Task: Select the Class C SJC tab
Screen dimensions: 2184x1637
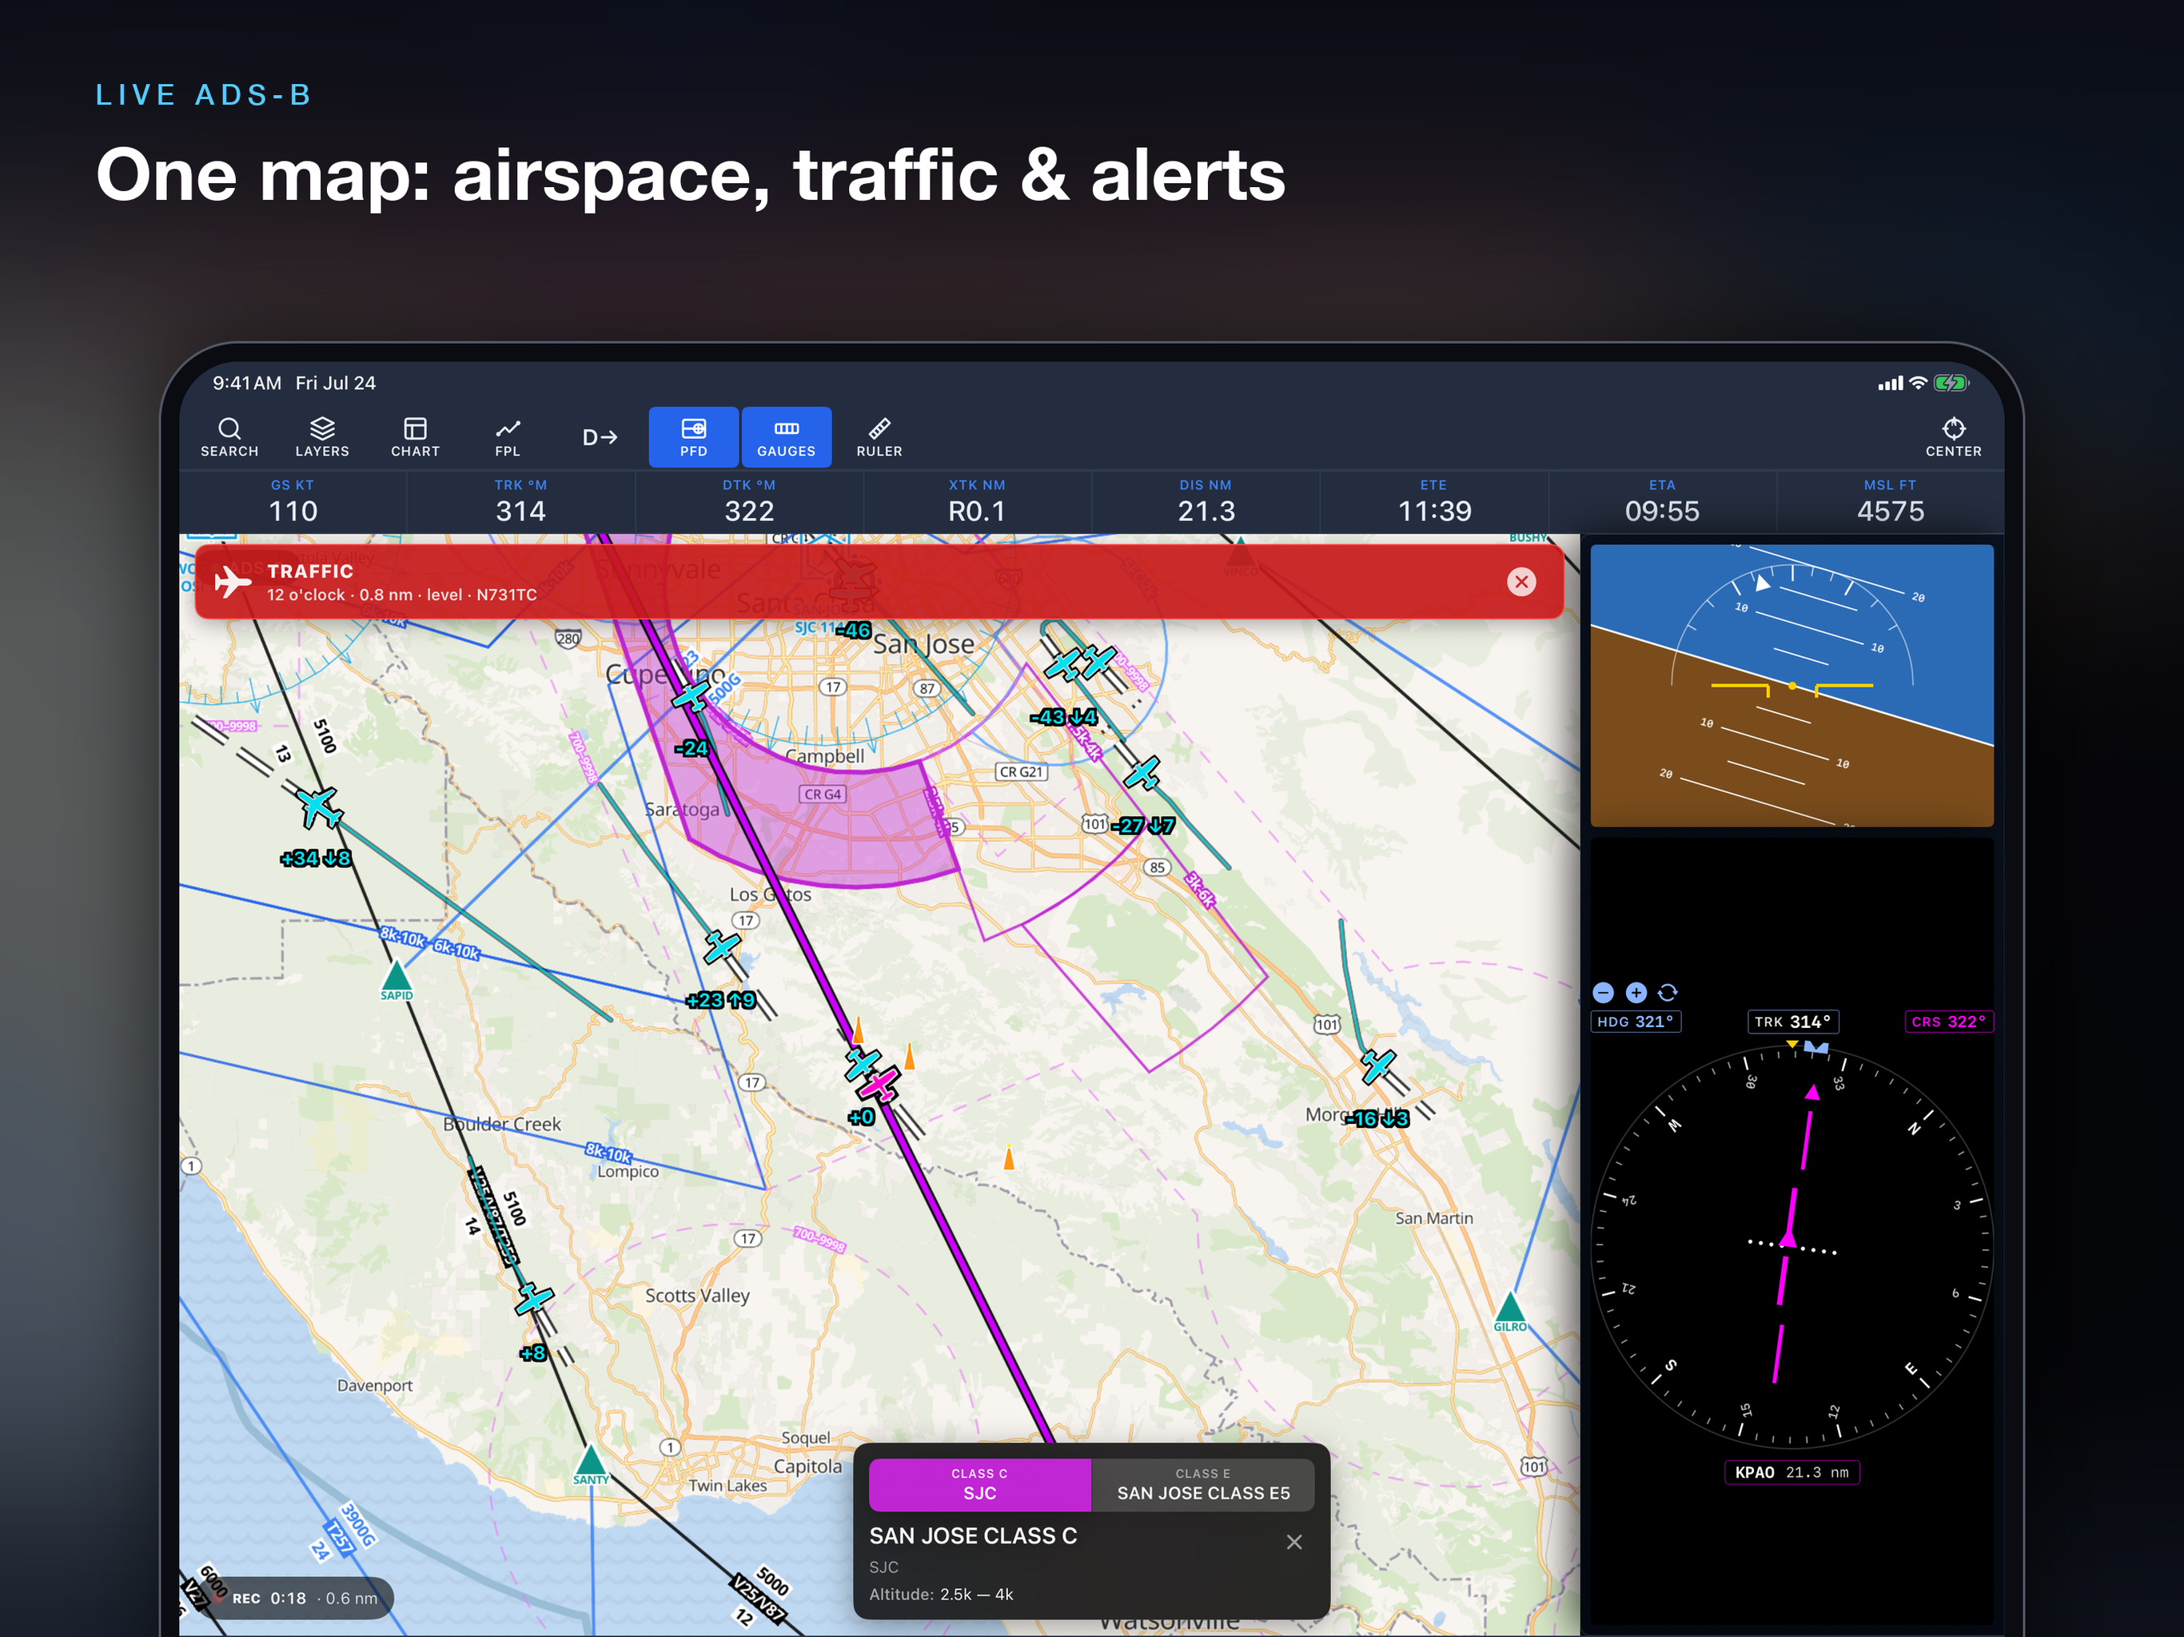Action: point(979,1484)
